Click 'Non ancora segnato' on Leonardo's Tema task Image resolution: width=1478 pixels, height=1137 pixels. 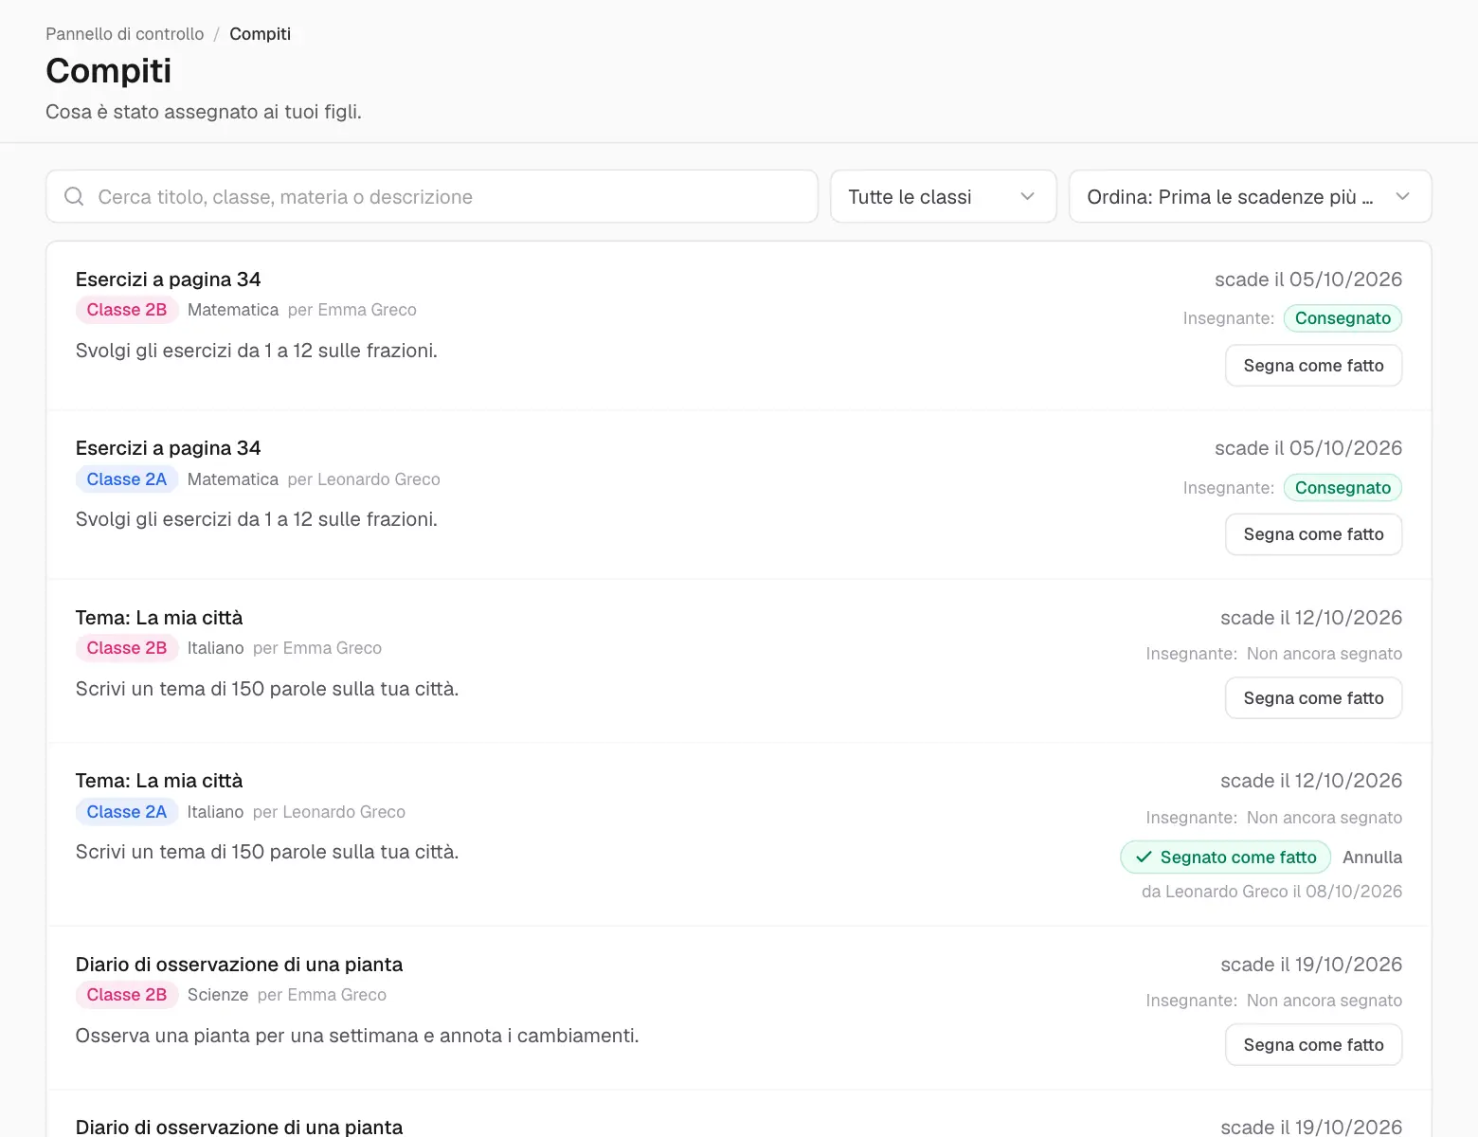click(x=1325, y=818)
